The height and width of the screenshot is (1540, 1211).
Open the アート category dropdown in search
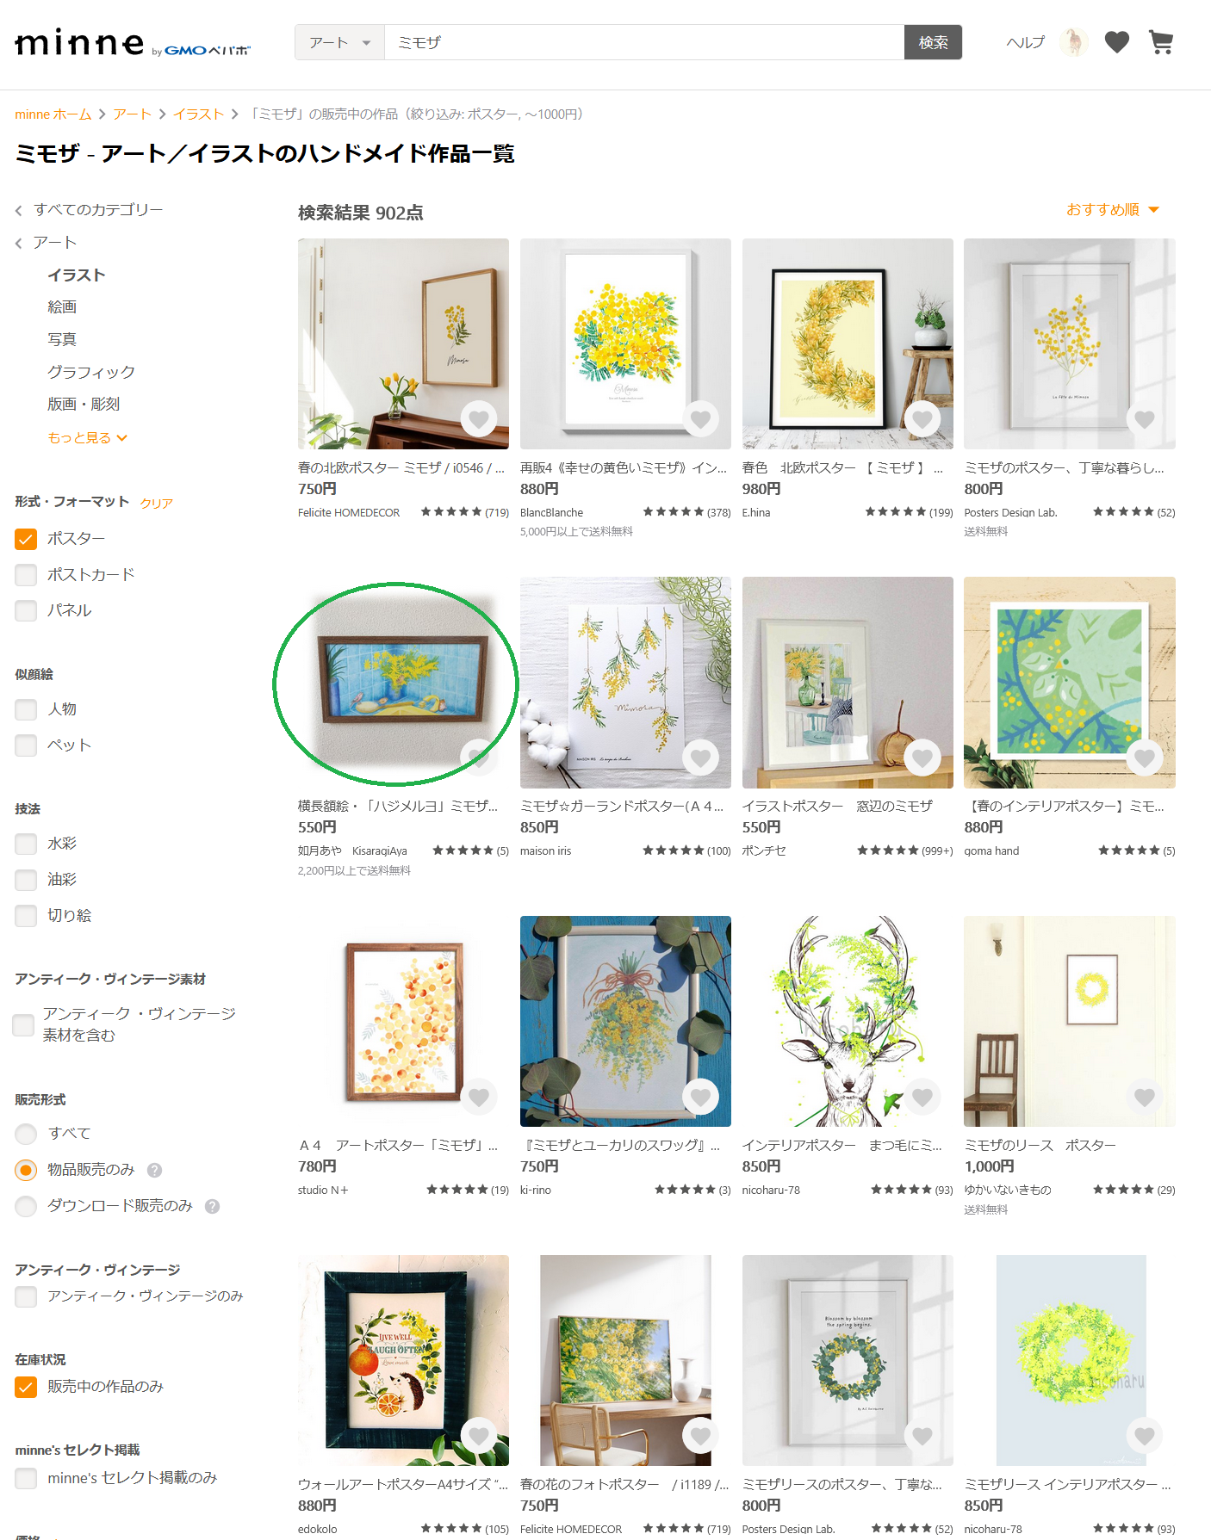(339, 42)
